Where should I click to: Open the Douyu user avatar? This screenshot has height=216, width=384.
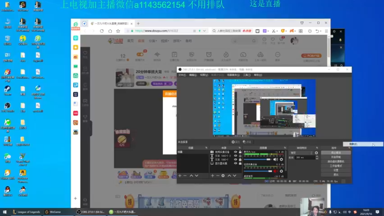click(x=294, y=41)
